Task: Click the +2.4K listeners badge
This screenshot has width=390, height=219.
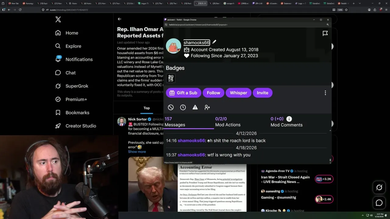Action: (x=324, y=199)
